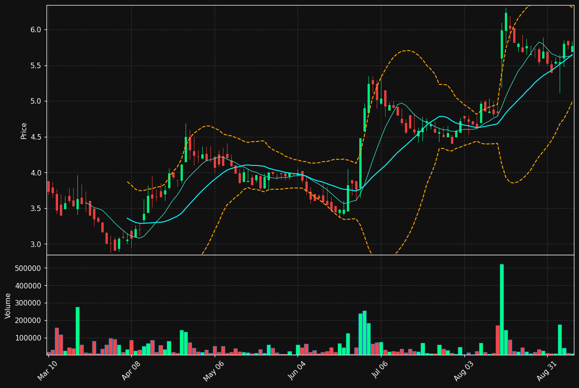Pick the "Aug 03" date label
The image size is (579, 388).
[x=463, y=371]
